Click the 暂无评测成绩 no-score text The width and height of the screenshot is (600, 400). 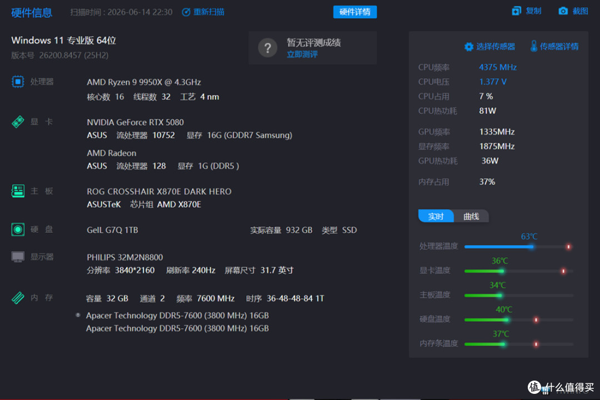click(x=314, y=42)
